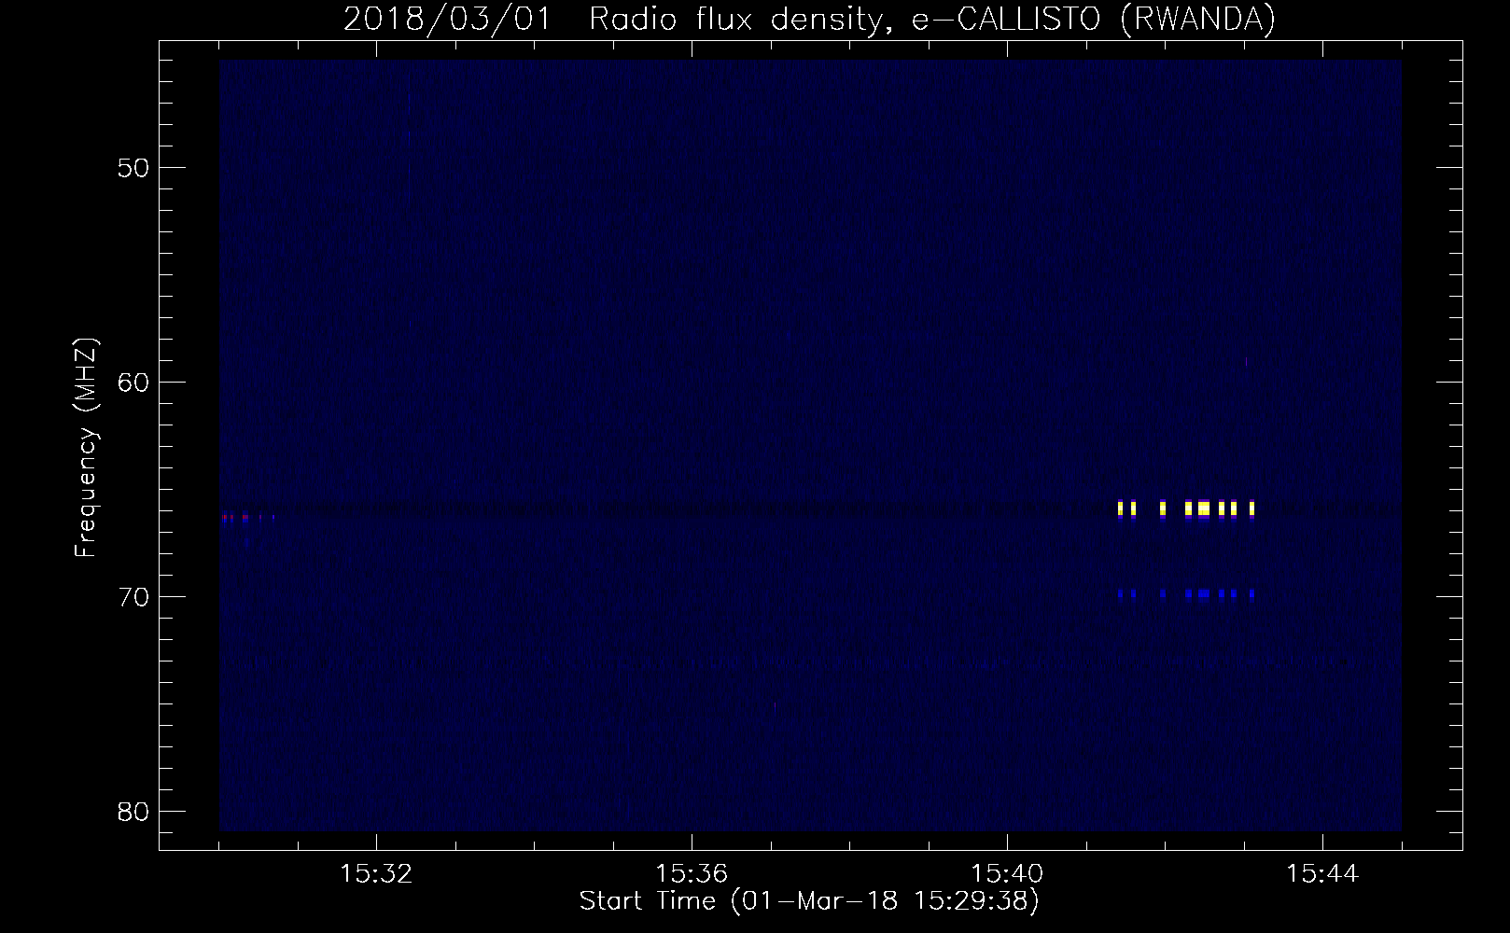Click the 'Start Time' axis label

809,901
